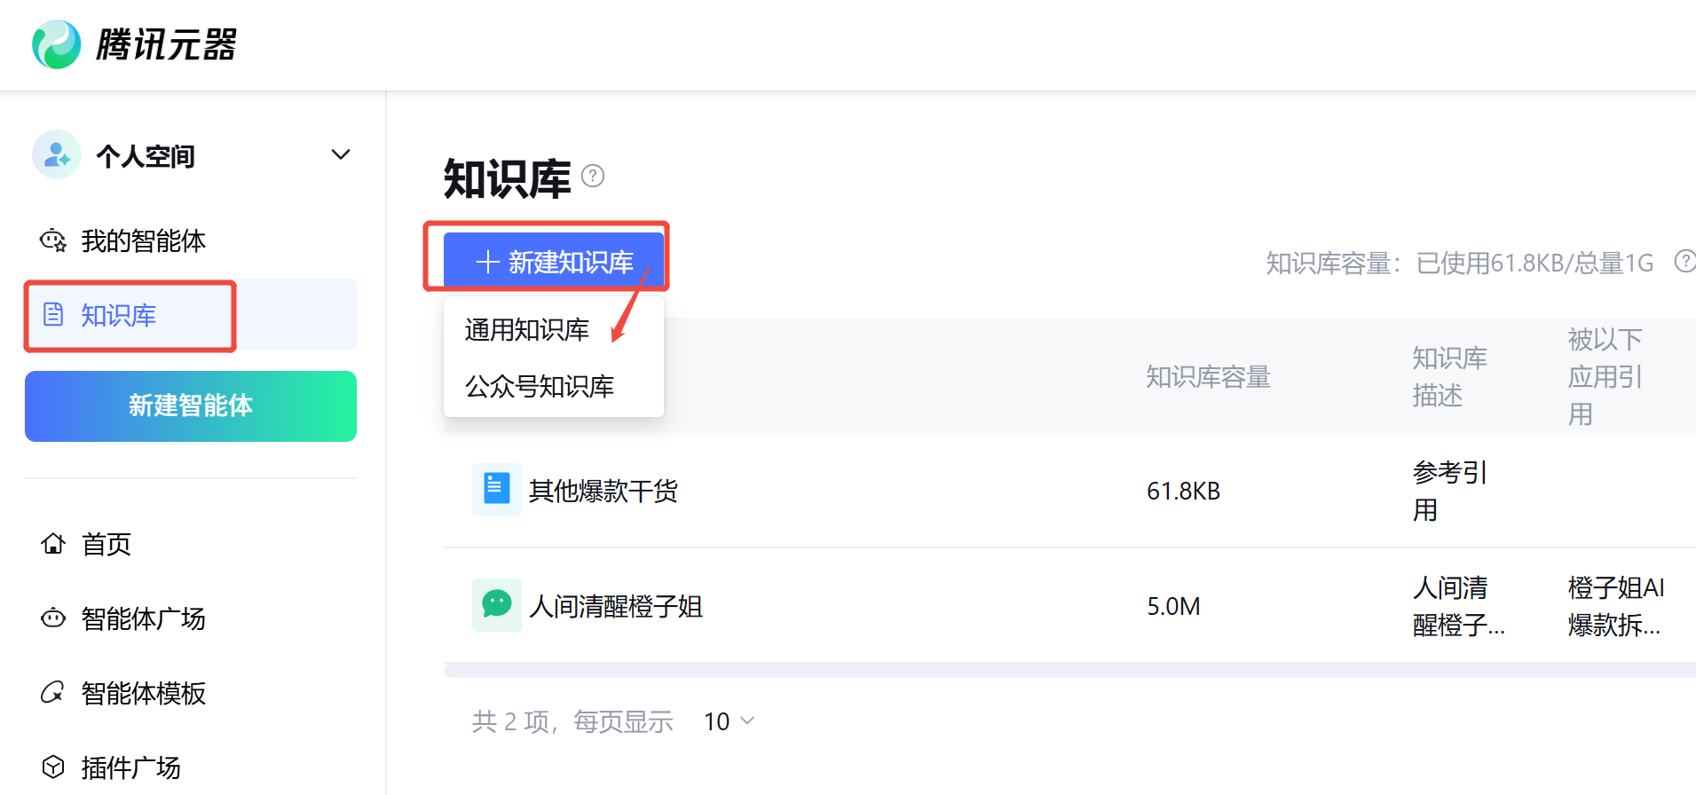Screen dimensions: 1696x795
Task: Click the green chat icon for 人间清醒橙子姐
Action: (496, 605)
